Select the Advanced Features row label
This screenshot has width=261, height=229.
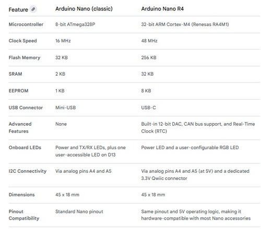(20, 128)
